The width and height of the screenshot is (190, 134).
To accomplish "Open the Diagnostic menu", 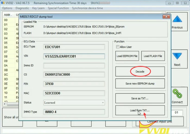I will [x=22, y=8].
